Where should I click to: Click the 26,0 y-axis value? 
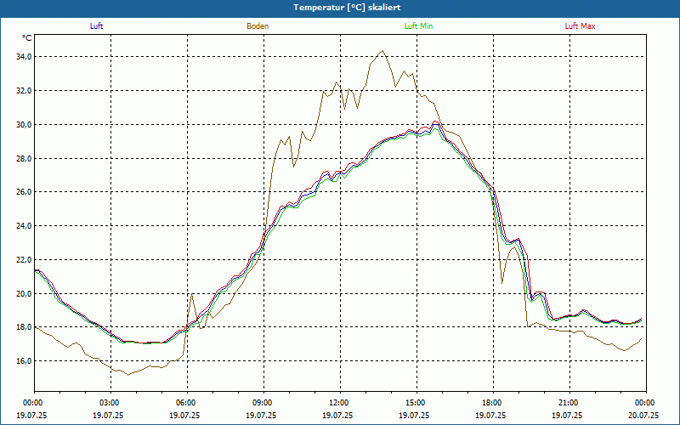24,192
